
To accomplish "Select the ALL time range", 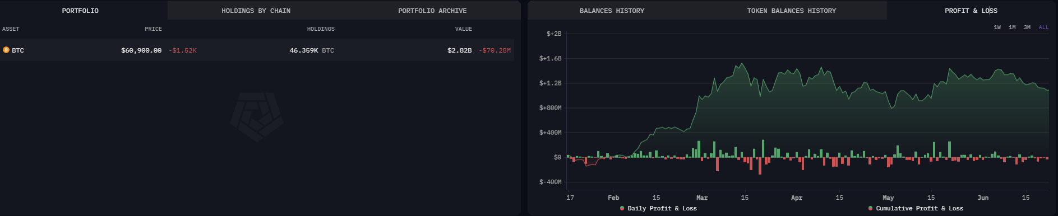I will 1043,27.
